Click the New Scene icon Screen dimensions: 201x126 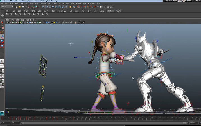coord(17,6)
